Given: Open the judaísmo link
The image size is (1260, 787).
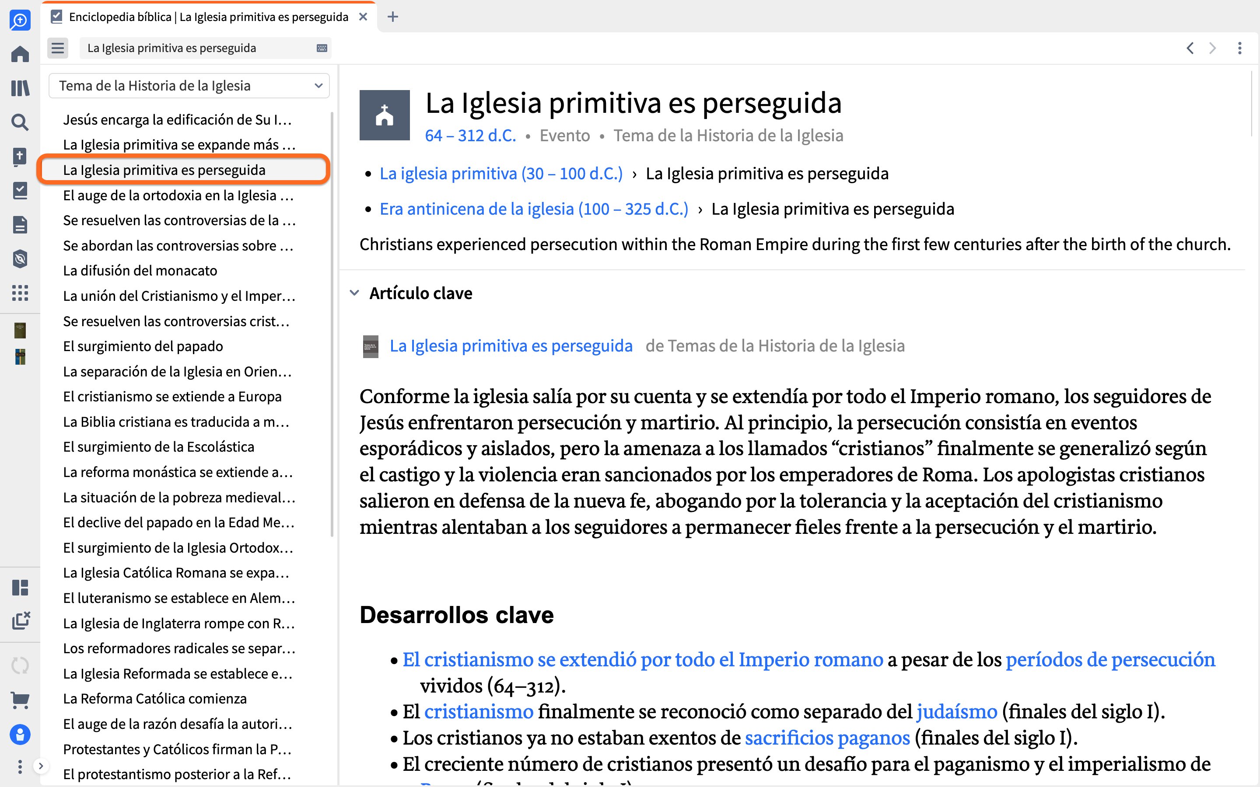Looking at the screenshot, I should [x=956, y=711].
